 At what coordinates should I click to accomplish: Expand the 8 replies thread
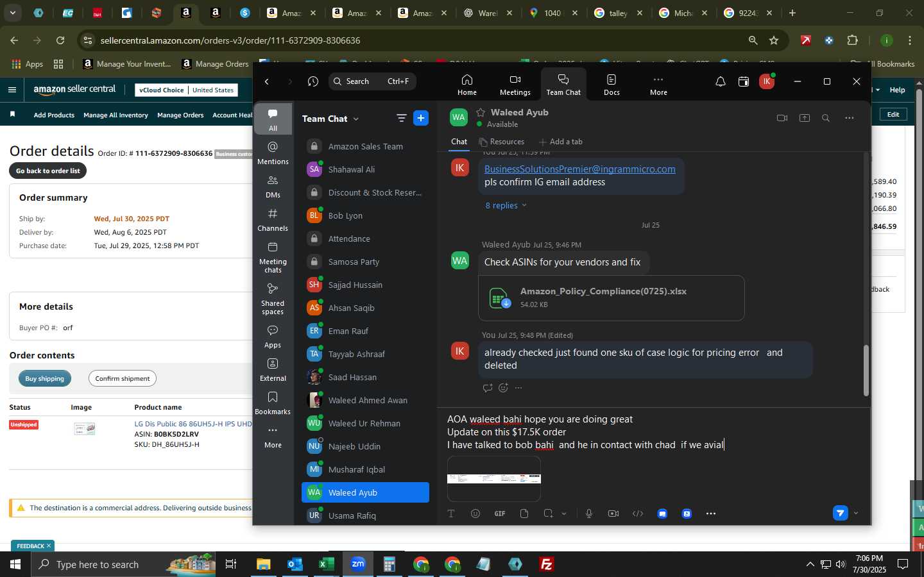point(506,205)
